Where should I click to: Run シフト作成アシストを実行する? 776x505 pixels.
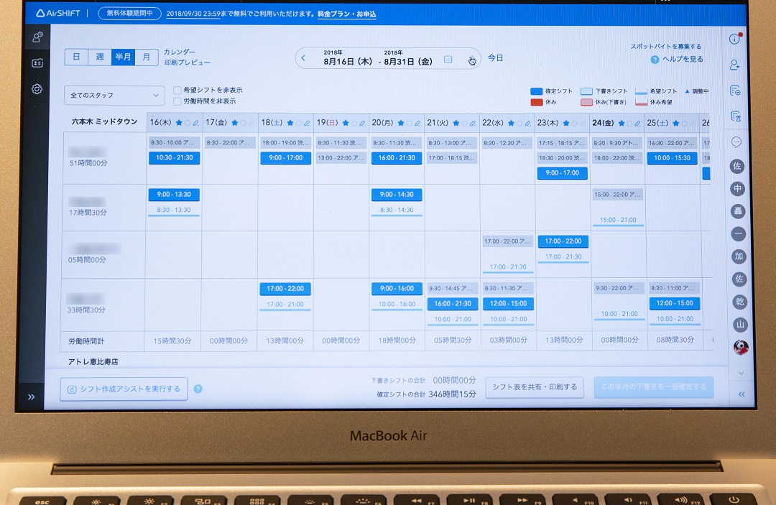point(124,389)
